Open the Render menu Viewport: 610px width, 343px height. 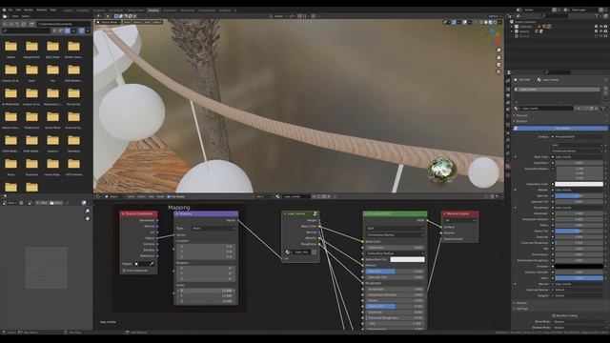[29, 10]
